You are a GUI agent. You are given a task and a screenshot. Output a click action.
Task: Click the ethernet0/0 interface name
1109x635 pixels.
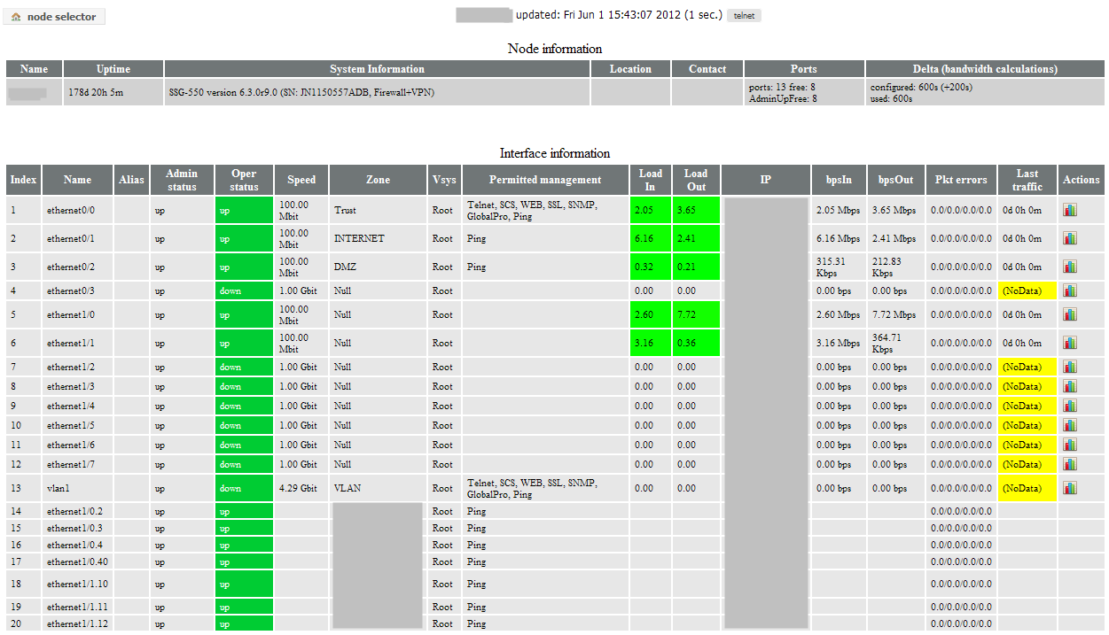tap(71, 210)
